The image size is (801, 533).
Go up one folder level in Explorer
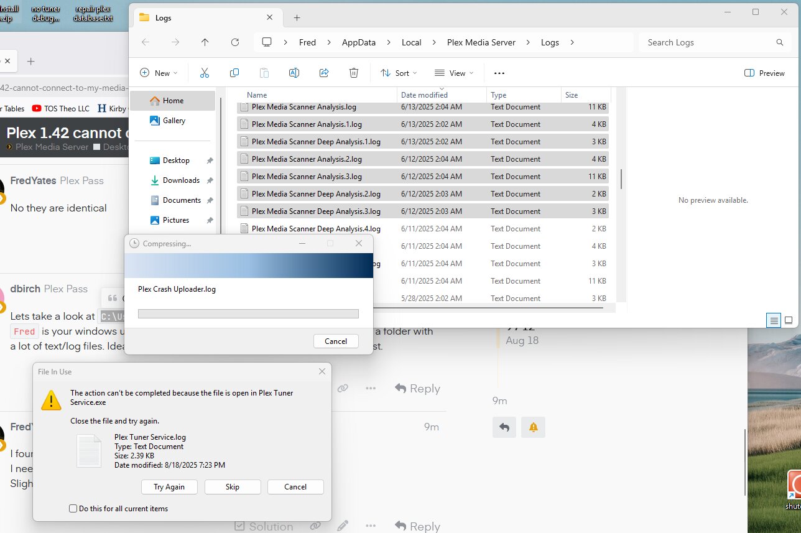pyautogui.click(x=205, y=42)
